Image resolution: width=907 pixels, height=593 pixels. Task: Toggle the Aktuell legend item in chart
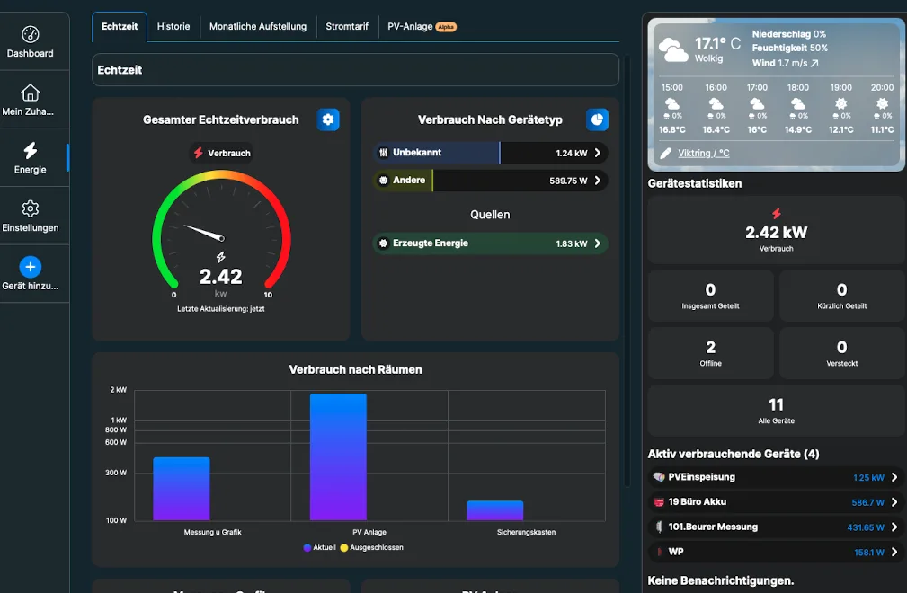click(319, 547)
